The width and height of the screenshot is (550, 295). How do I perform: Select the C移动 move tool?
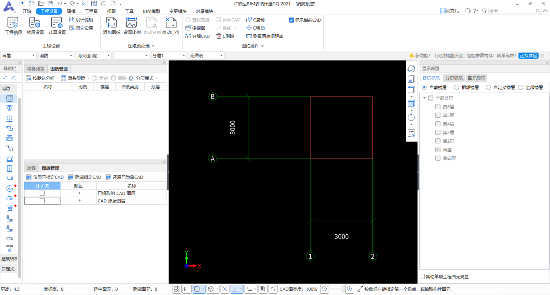[256, 28]
